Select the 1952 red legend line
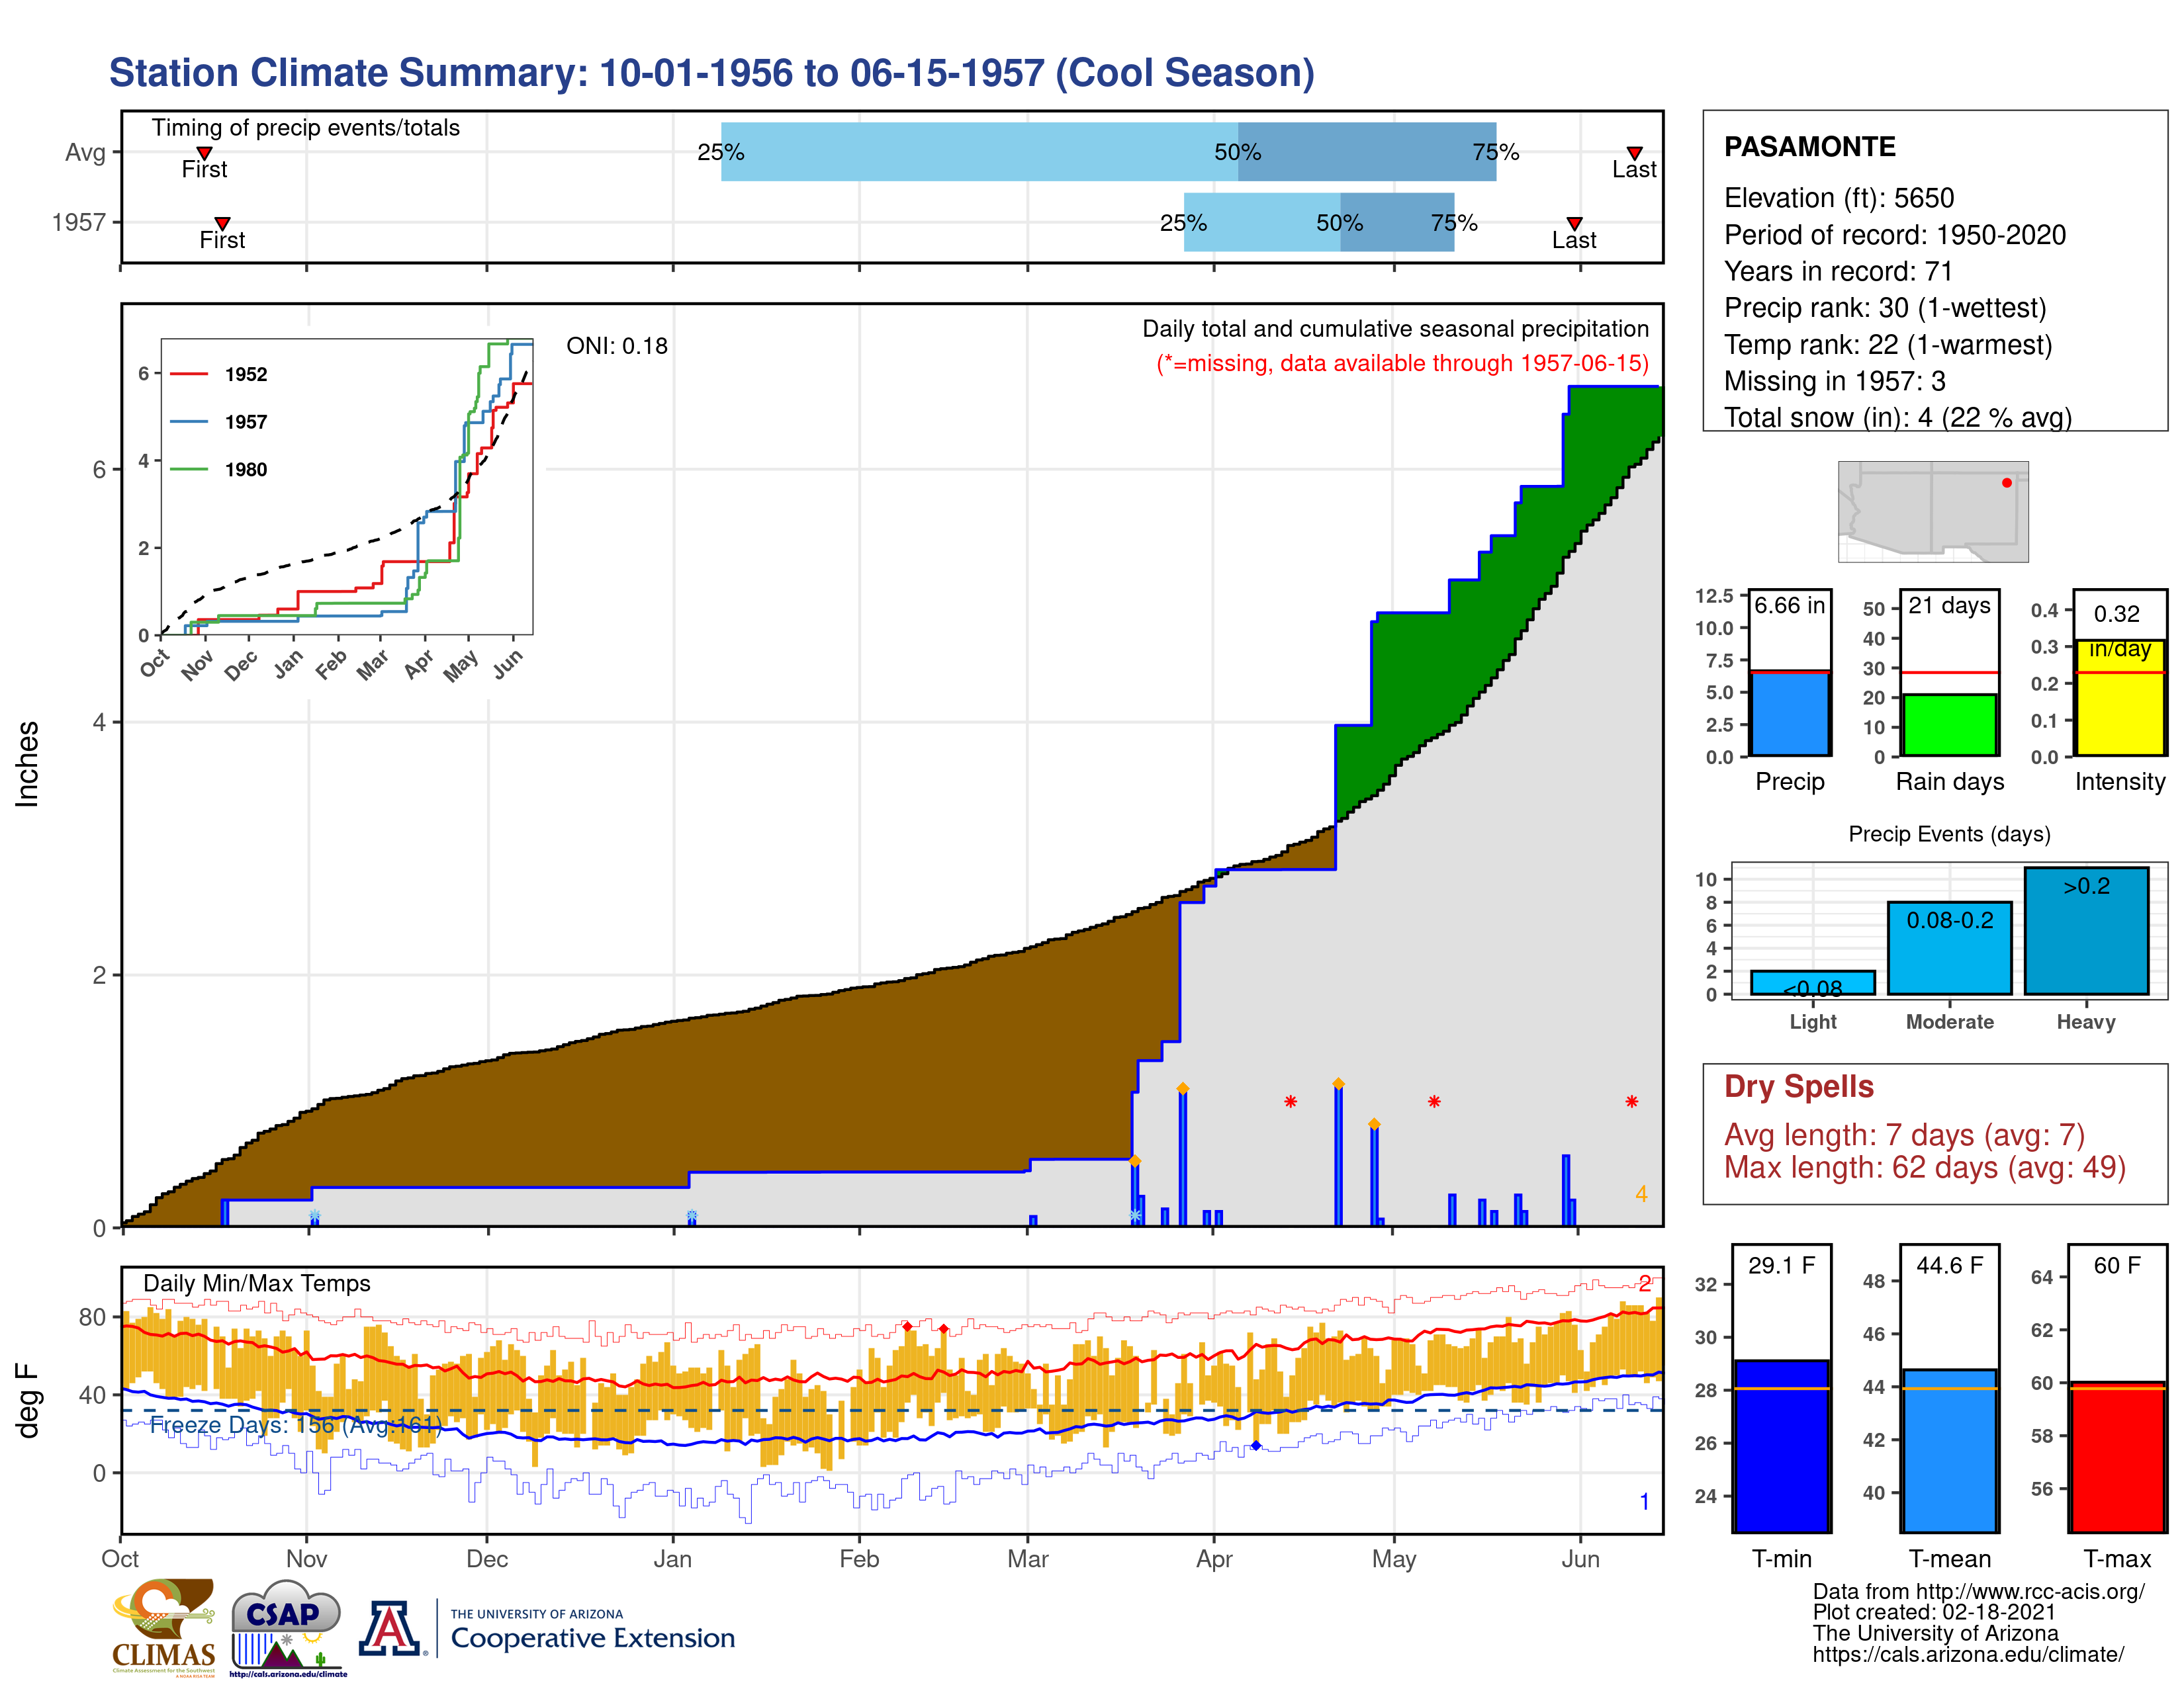The height and width of the screenshot is (1687, 2184). click(x=189, y=374)
